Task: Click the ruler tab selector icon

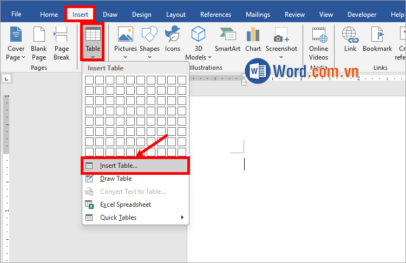Action: pyautogui.click(x=6, y=78)
